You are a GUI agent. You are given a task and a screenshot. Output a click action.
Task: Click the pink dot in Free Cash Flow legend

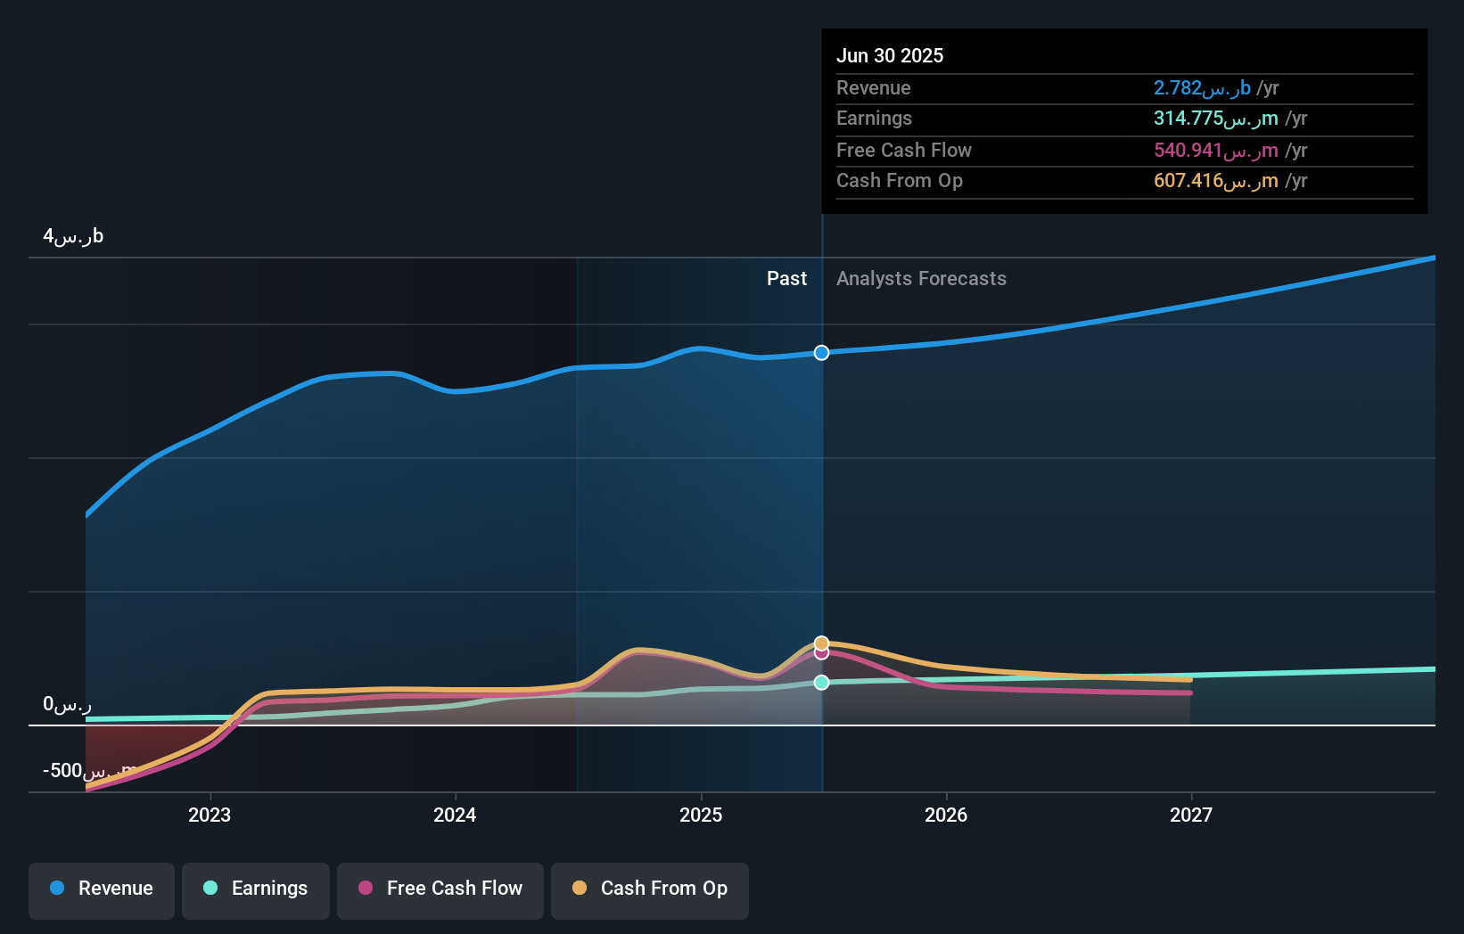(366, 889)
